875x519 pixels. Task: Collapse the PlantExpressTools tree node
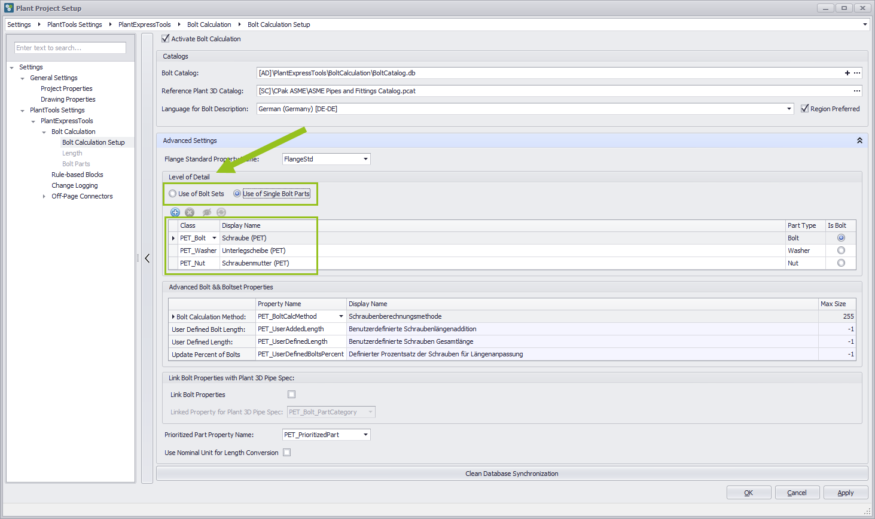33,121
